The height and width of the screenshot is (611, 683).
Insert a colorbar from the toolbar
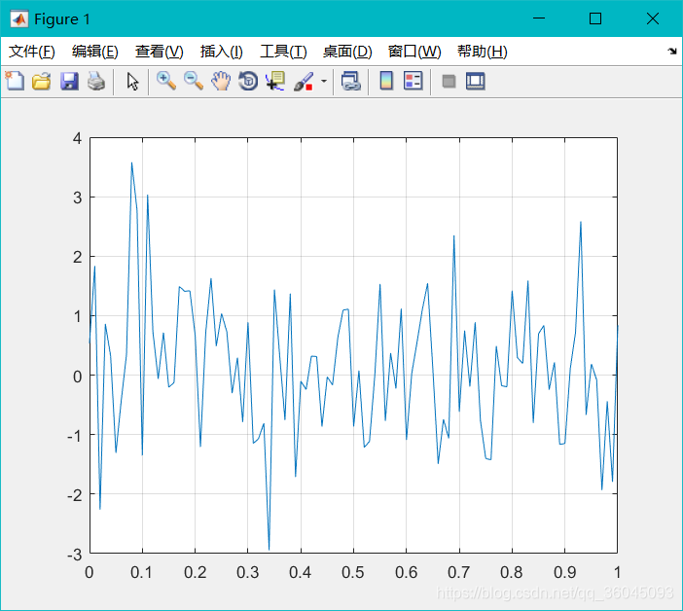pos(386,82)
